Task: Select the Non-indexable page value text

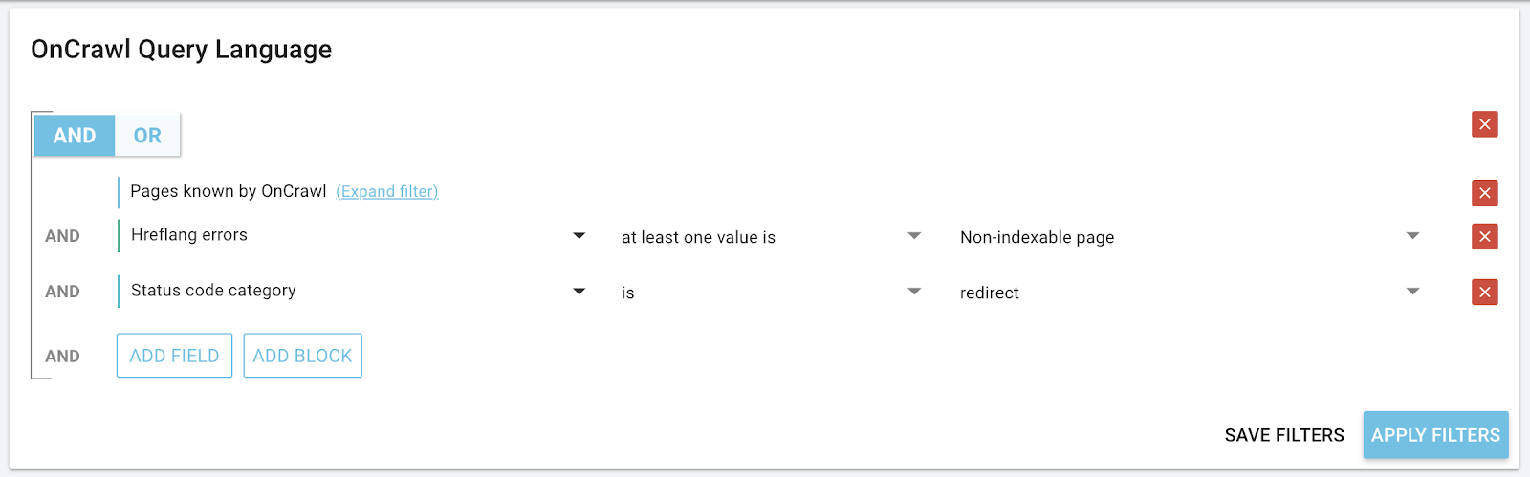Action: [x=1037, y=237]
